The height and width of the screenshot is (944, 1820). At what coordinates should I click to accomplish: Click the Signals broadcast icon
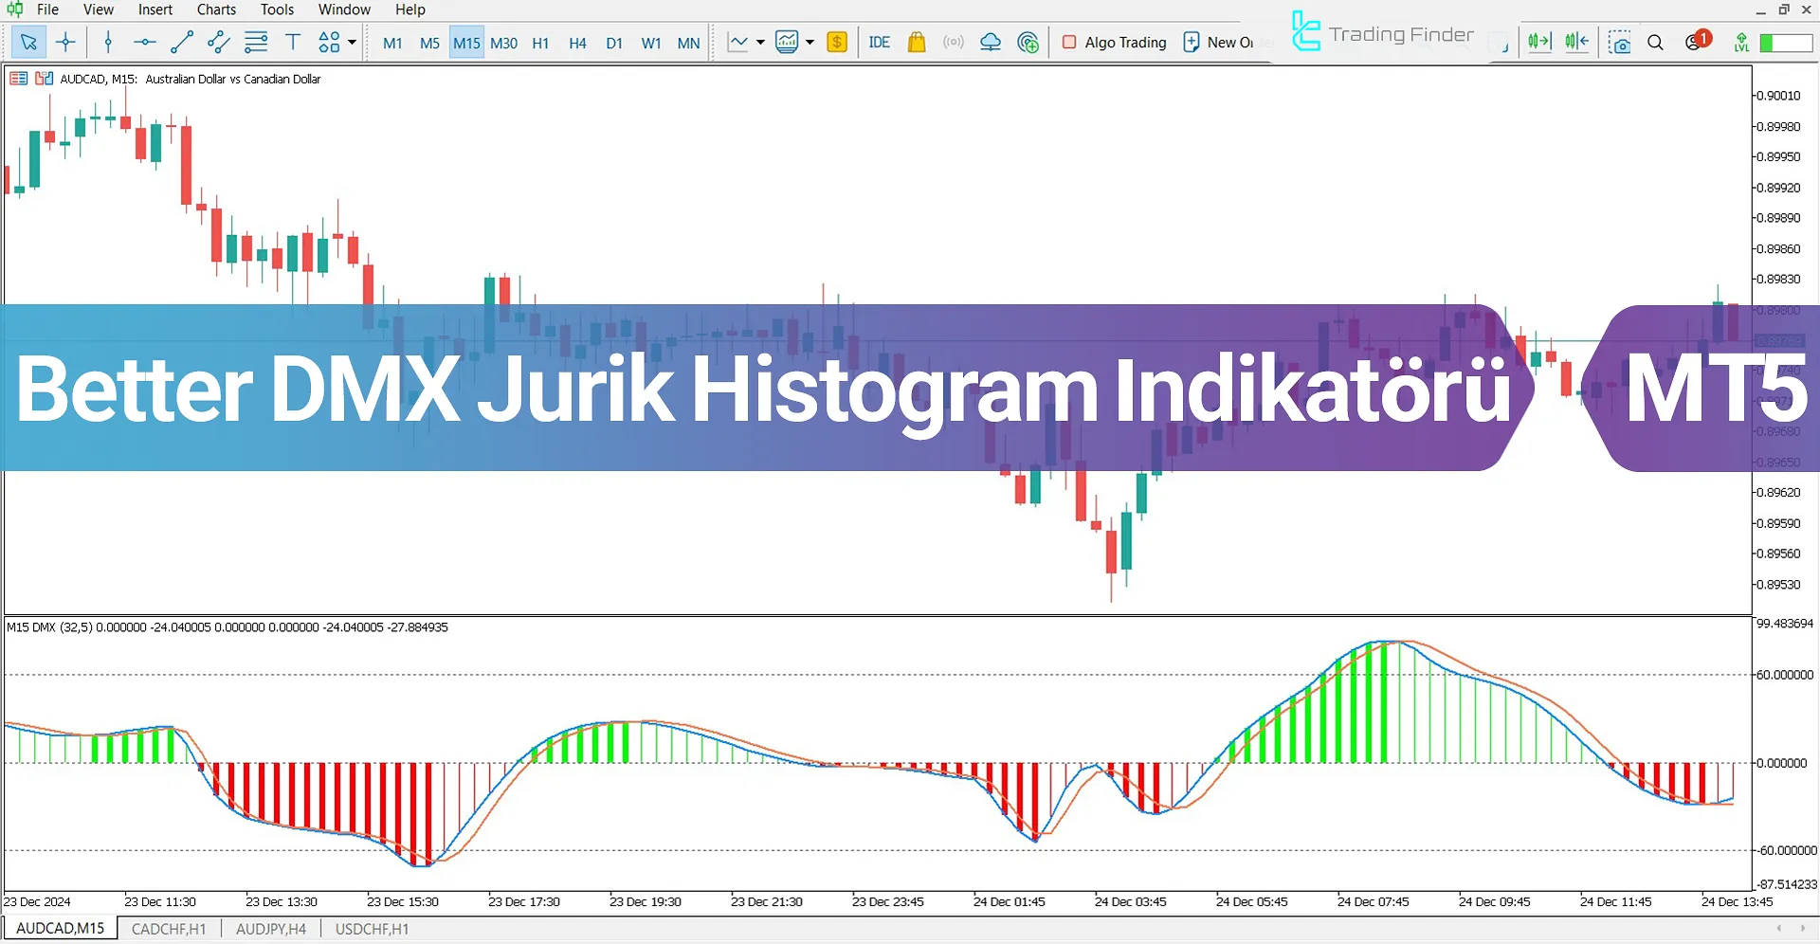953,42
